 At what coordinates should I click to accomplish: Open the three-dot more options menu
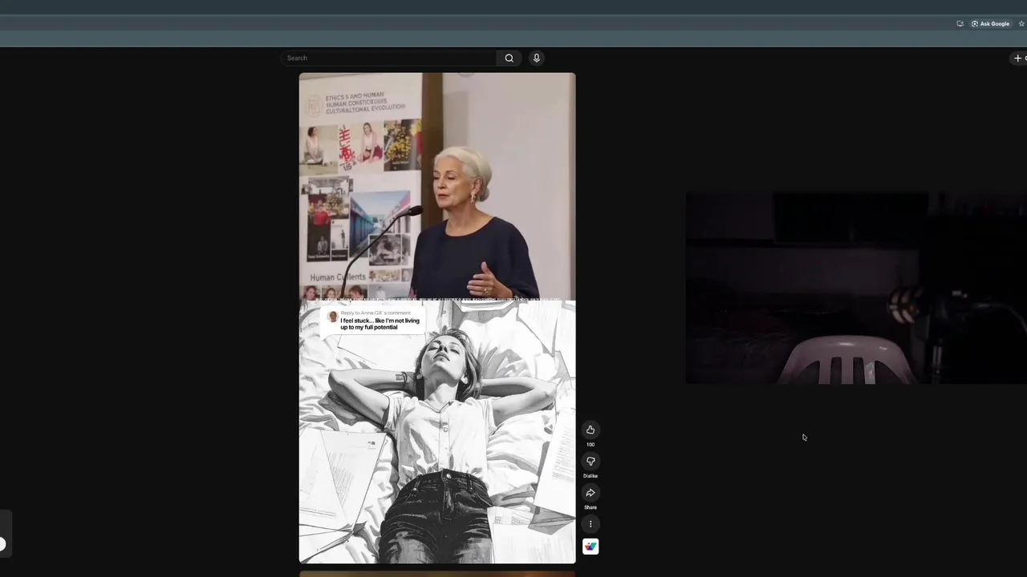[591, 524]
